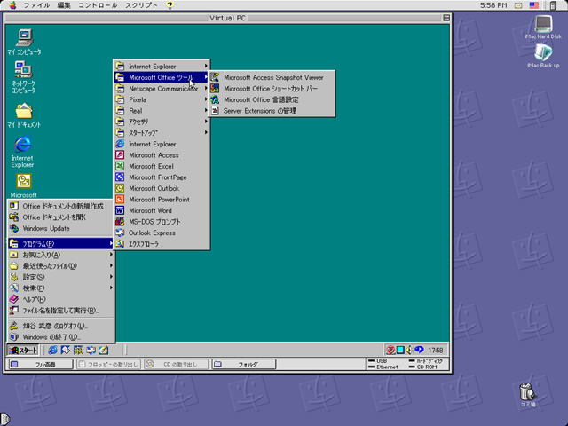Choose the ログオフ(L) entry in Start menu
Screen dimensions: 568x426
[x=61, y=326]
